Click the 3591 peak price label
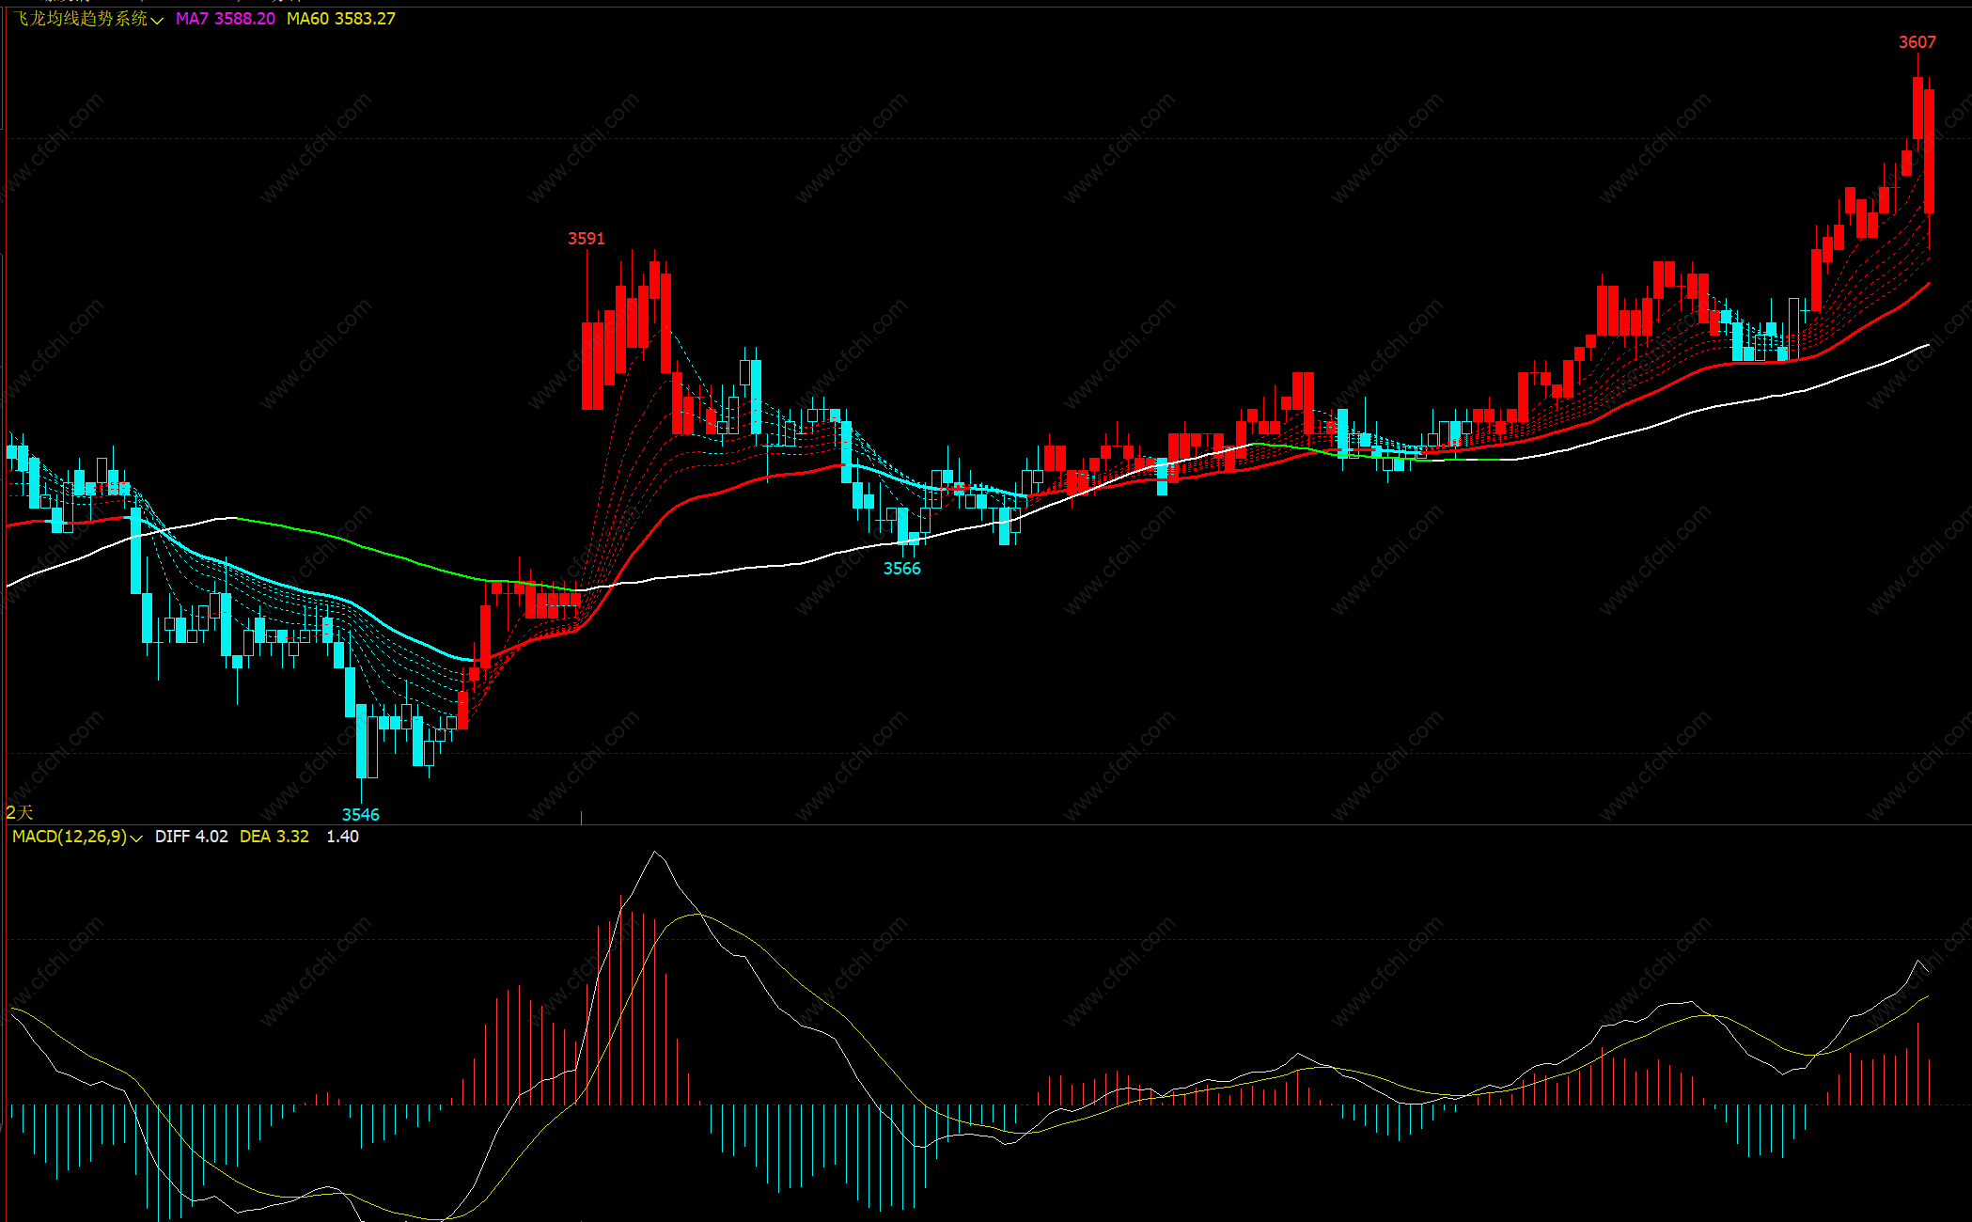Image resolution: width=1972 pixels, height=1222 pixels. coord(586,239)
